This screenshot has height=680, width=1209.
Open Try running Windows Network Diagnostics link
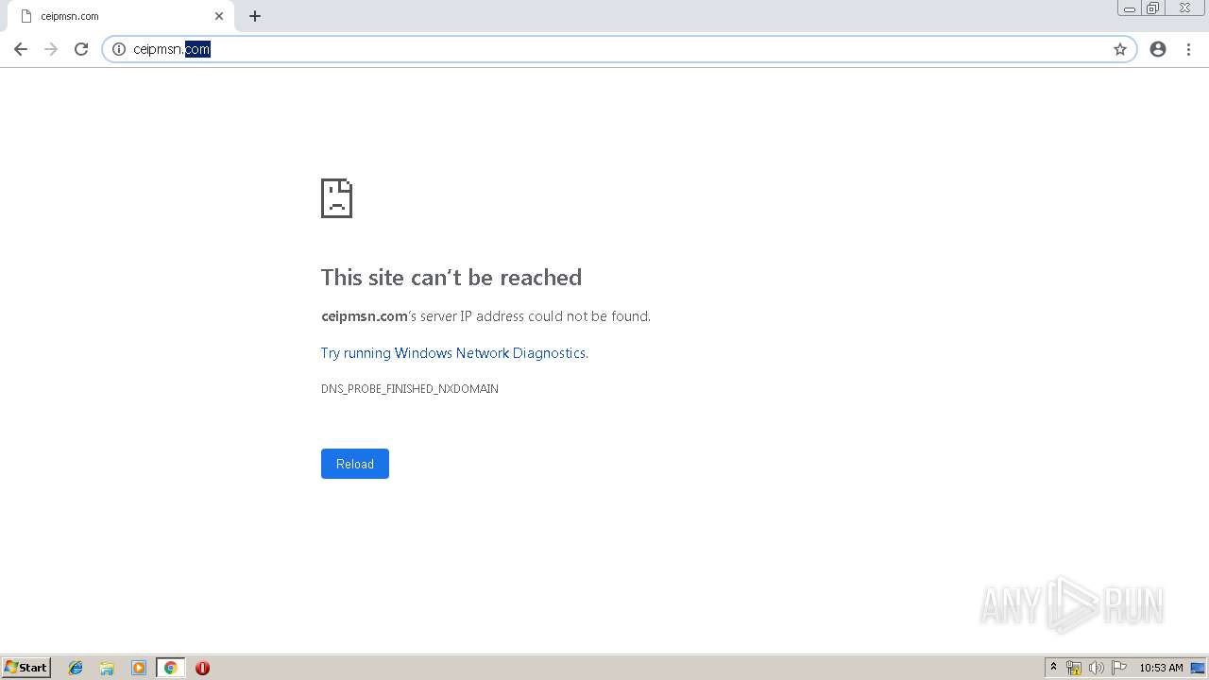tap(453, 353)
